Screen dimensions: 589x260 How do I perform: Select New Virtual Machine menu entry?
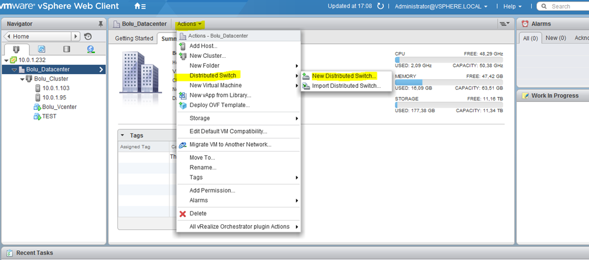pos(239,86)
